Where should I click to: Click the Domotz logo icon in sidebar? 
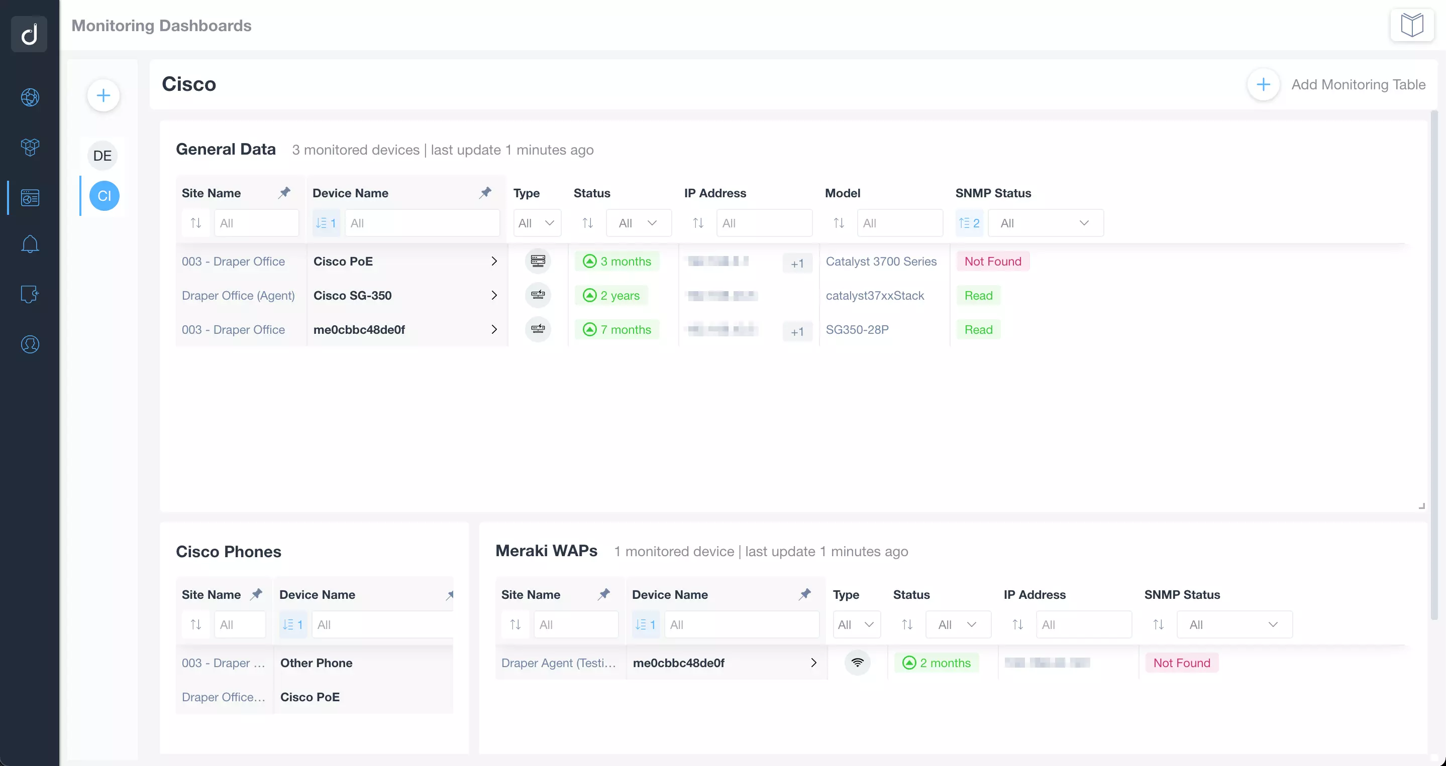(x=29, y=34)
